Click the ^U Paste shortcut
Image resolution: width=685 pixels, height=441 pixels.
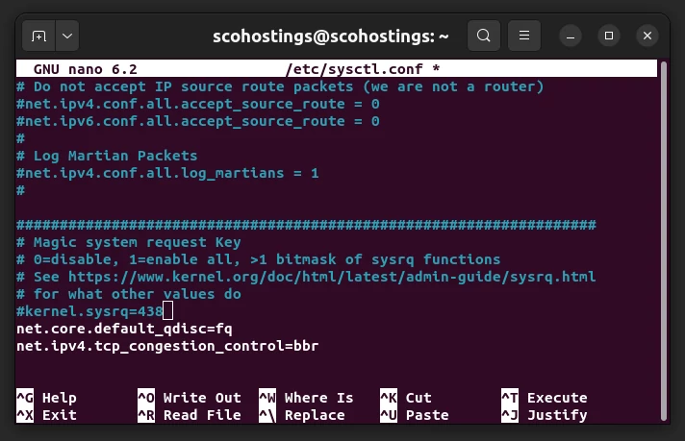click(x=415, y=415)
